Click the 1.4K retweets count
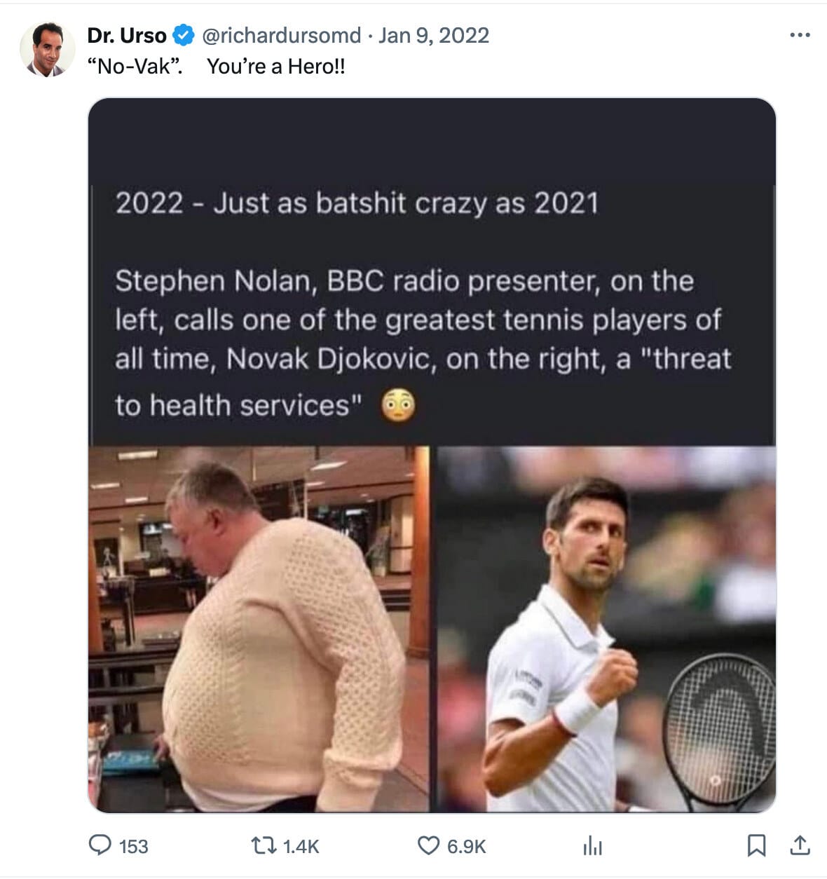Screen dimensions: 827x879 click(301, 847)
